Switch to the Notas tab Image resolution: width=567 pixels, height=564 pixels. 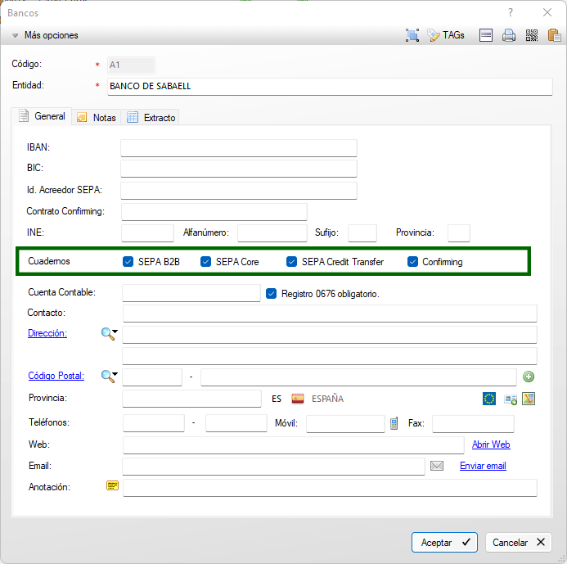[x=96, y=117]
